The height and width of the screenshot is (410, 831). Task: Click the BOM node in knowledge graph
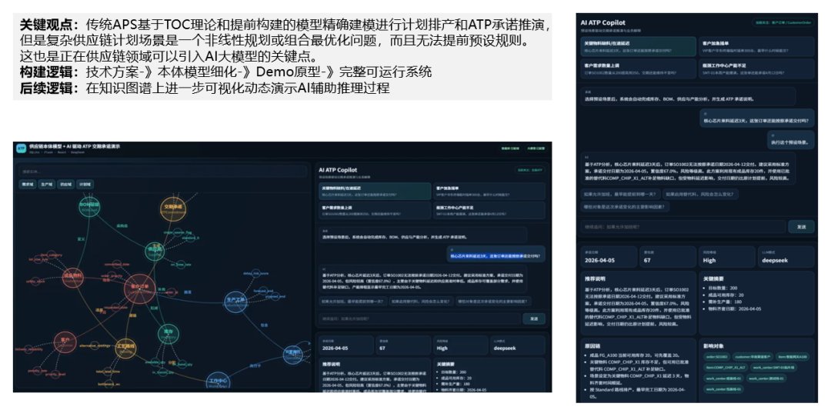[x=89, y=205]
